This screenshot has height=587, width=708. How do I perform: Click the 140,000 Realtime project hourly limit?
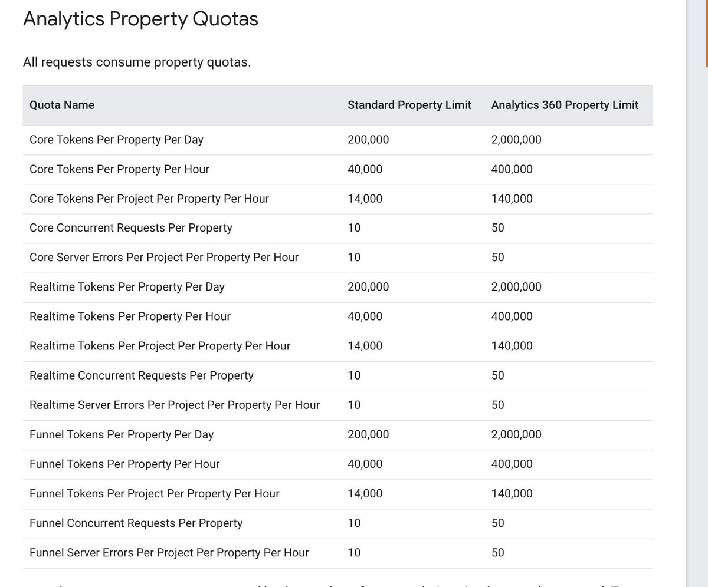[x=511, y=346]
